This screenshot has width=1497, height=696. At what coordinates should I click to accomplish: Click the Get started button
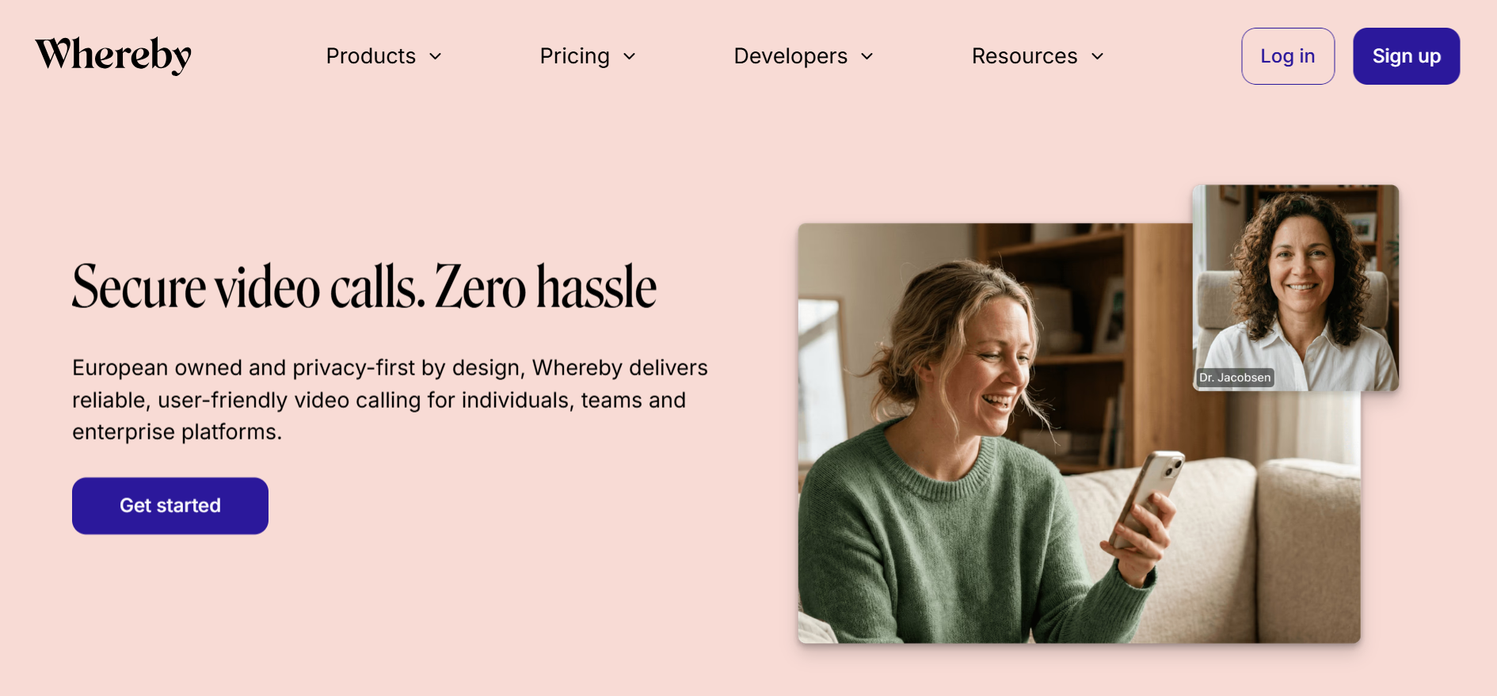(170, 506)
